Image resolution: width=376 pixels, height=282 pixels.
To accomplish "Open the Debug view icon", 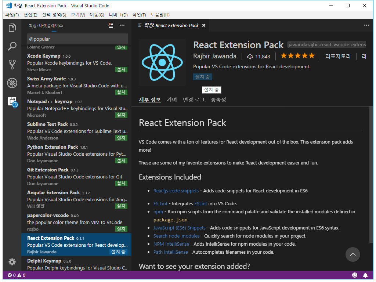I will tap(12, 83).
